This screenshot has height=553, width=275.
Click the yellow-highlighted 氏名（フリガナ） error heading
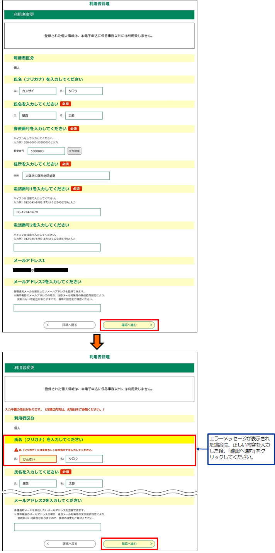[99, 440]
